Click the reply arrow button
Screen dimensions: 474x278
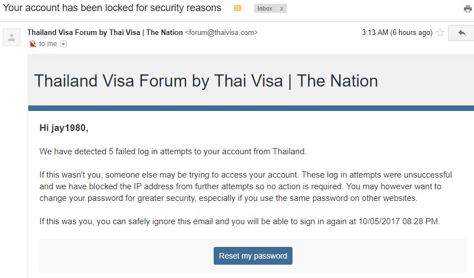(461, 33)
